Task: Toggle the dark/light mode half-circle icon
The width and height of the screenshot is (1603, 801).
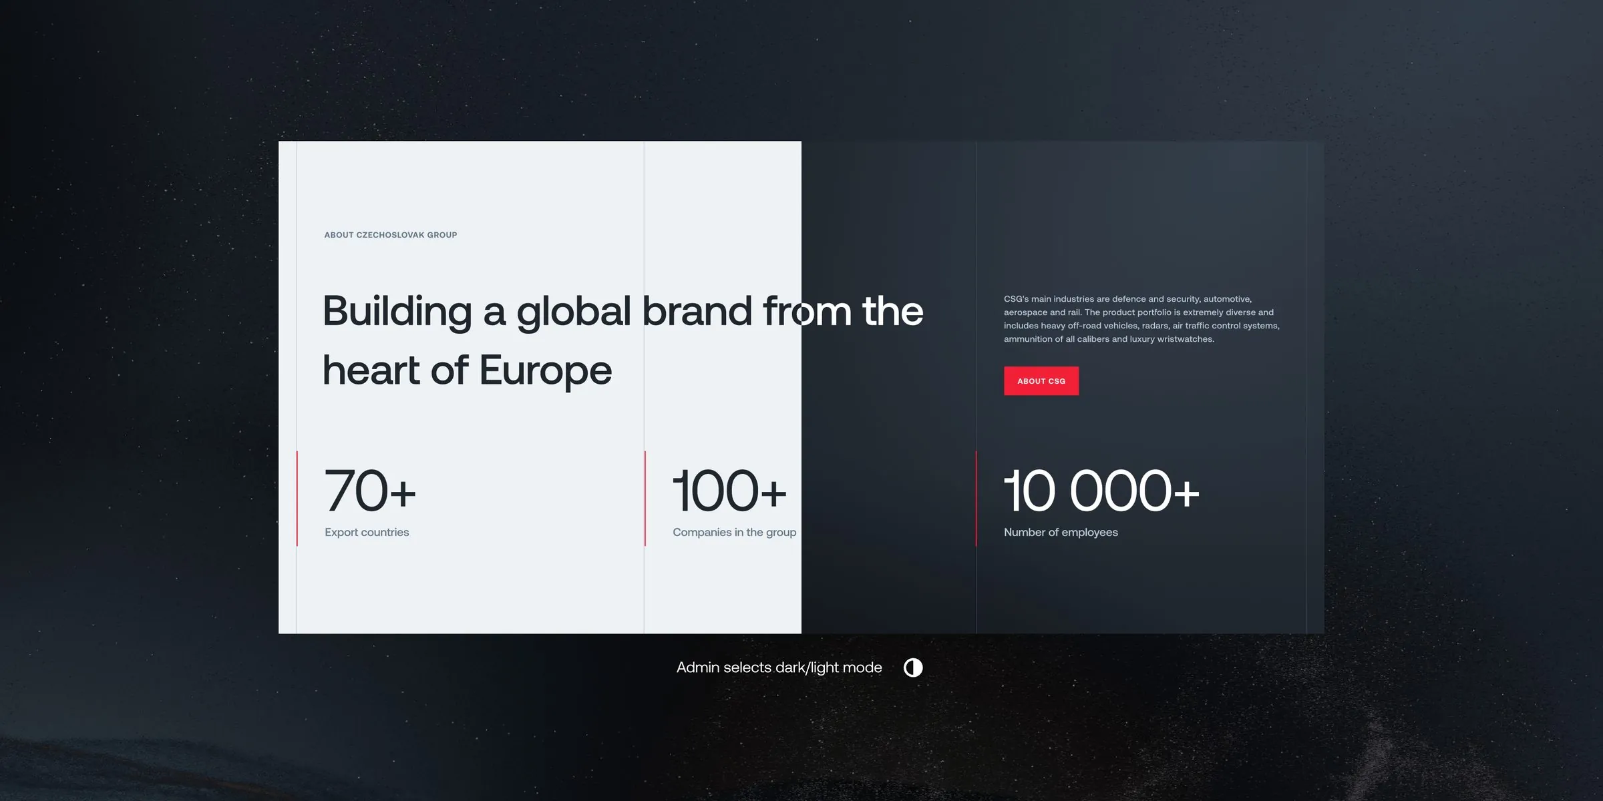Action: click(913, 667)
